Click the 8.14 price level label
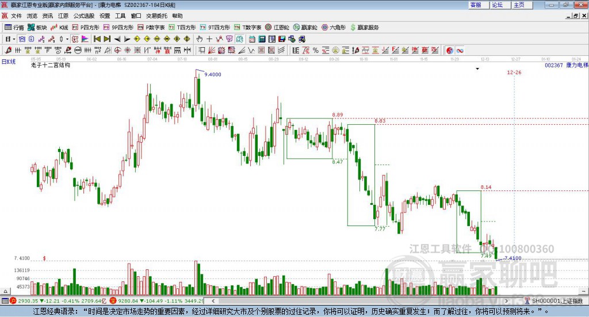The width and height of the screenshot is (589, 317). tap(485, 186)
